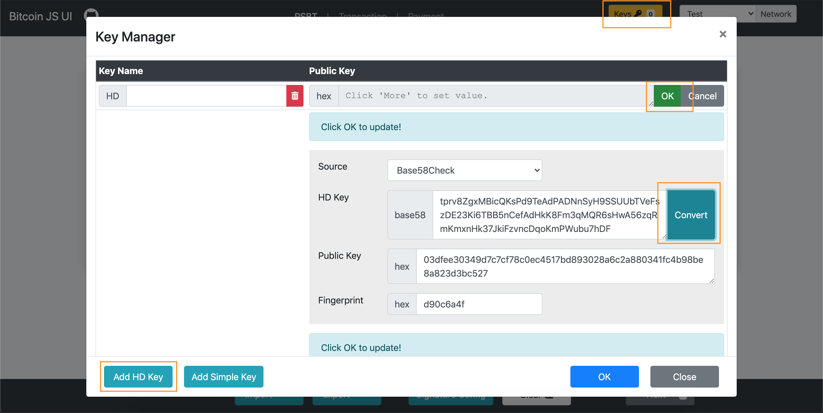Screen dimensions: 823x413
Task: Click the 'Public Key' column header
Action: tap(332, 71)
